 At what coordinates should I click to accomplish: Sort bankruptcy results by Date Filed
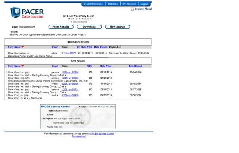(87, 47)
